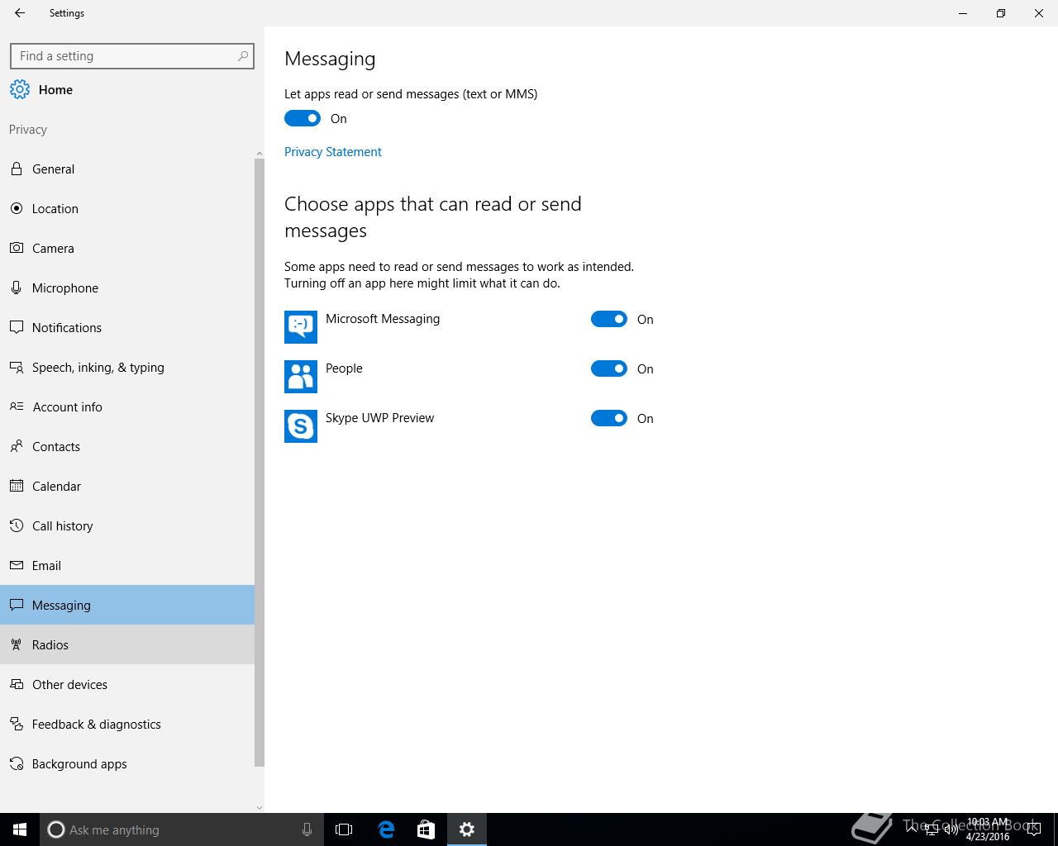Click the Radios antenna icon

coord(16,644)
